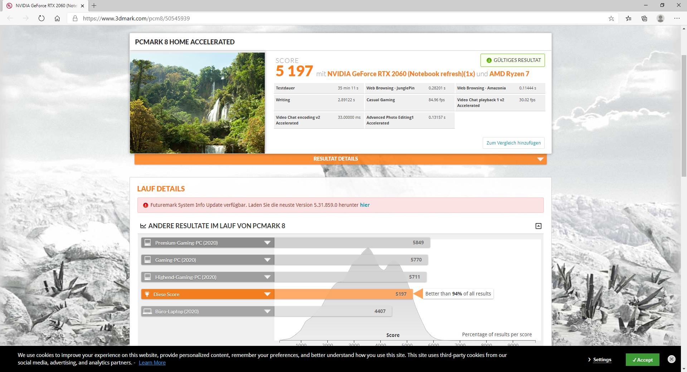Click the address bar URL field

[340, 18]
